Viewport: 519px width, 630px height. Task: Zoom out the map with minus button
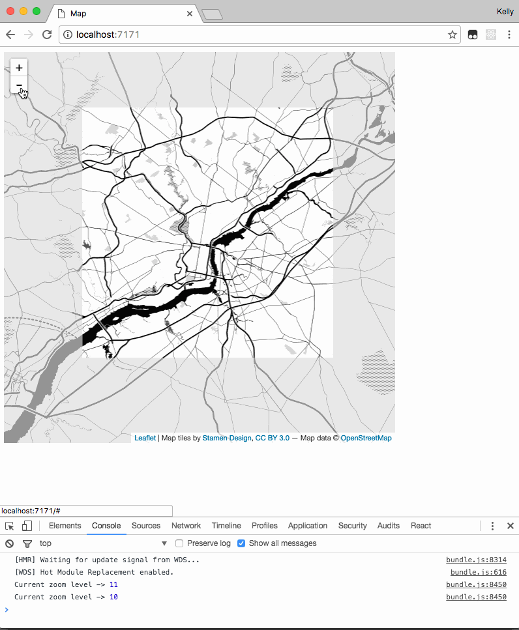coord(19,85)
